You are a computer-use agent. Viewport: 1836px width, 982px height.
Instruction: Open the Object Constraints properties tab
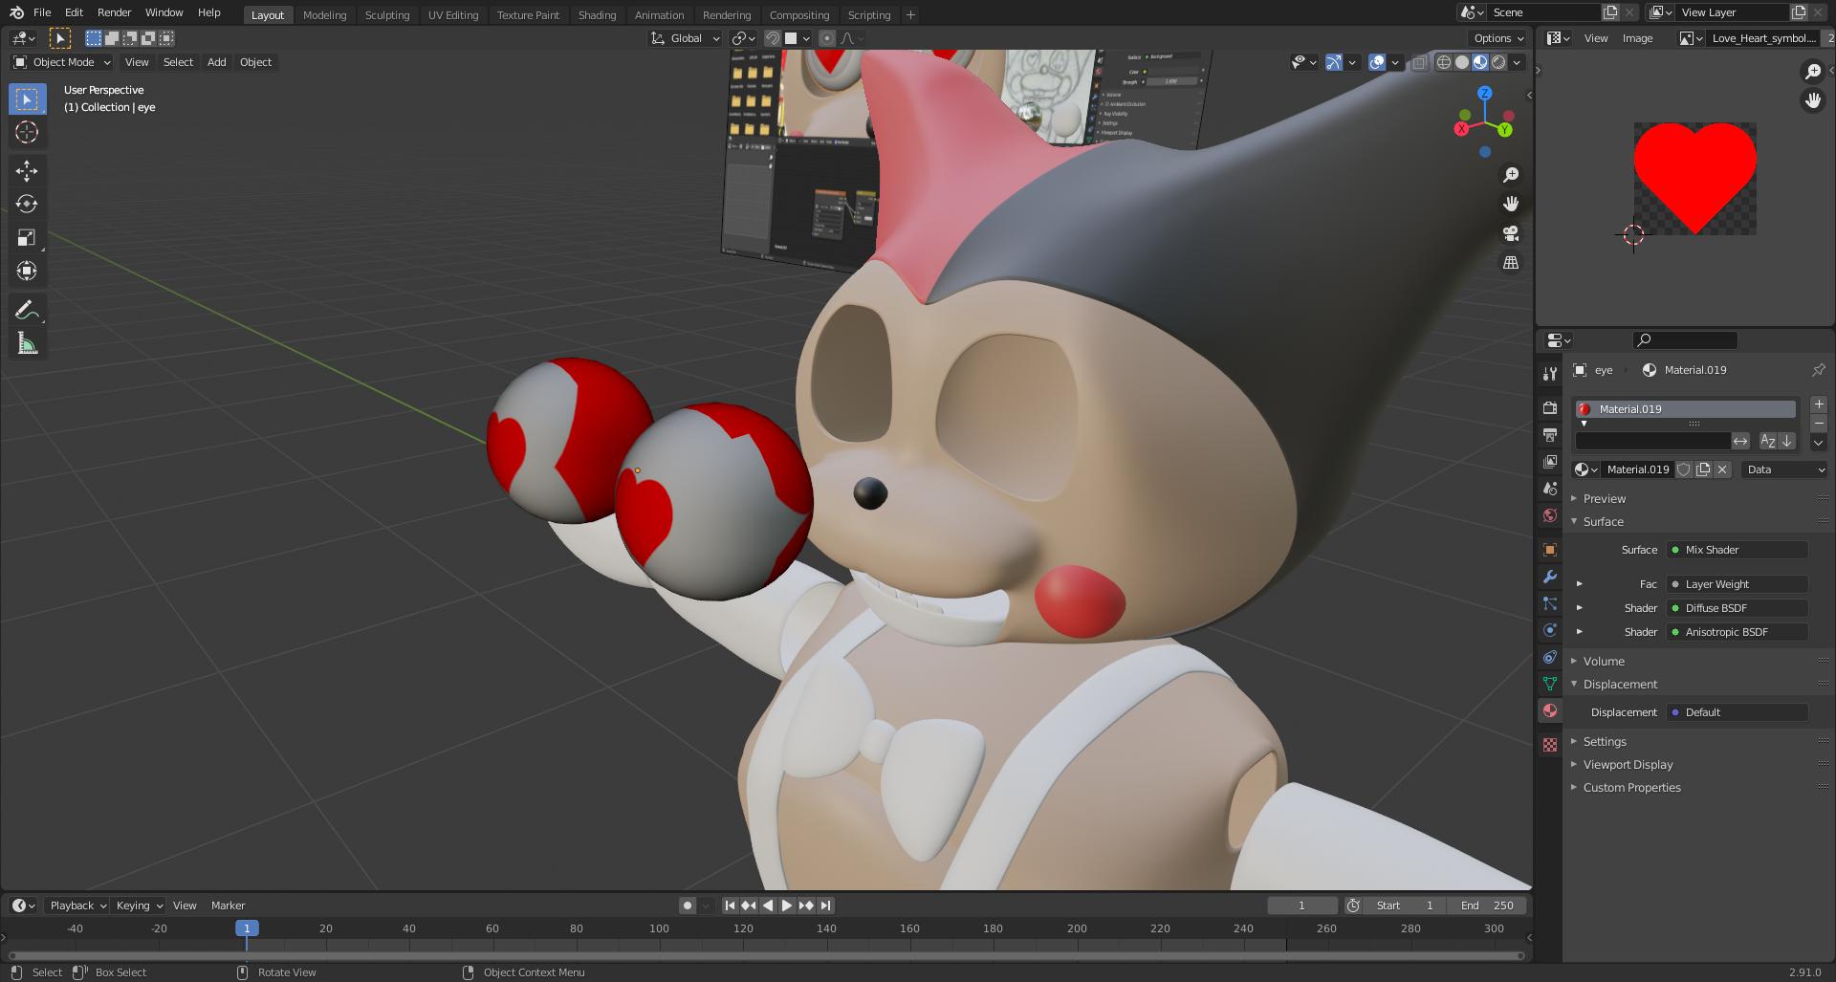1550,657
